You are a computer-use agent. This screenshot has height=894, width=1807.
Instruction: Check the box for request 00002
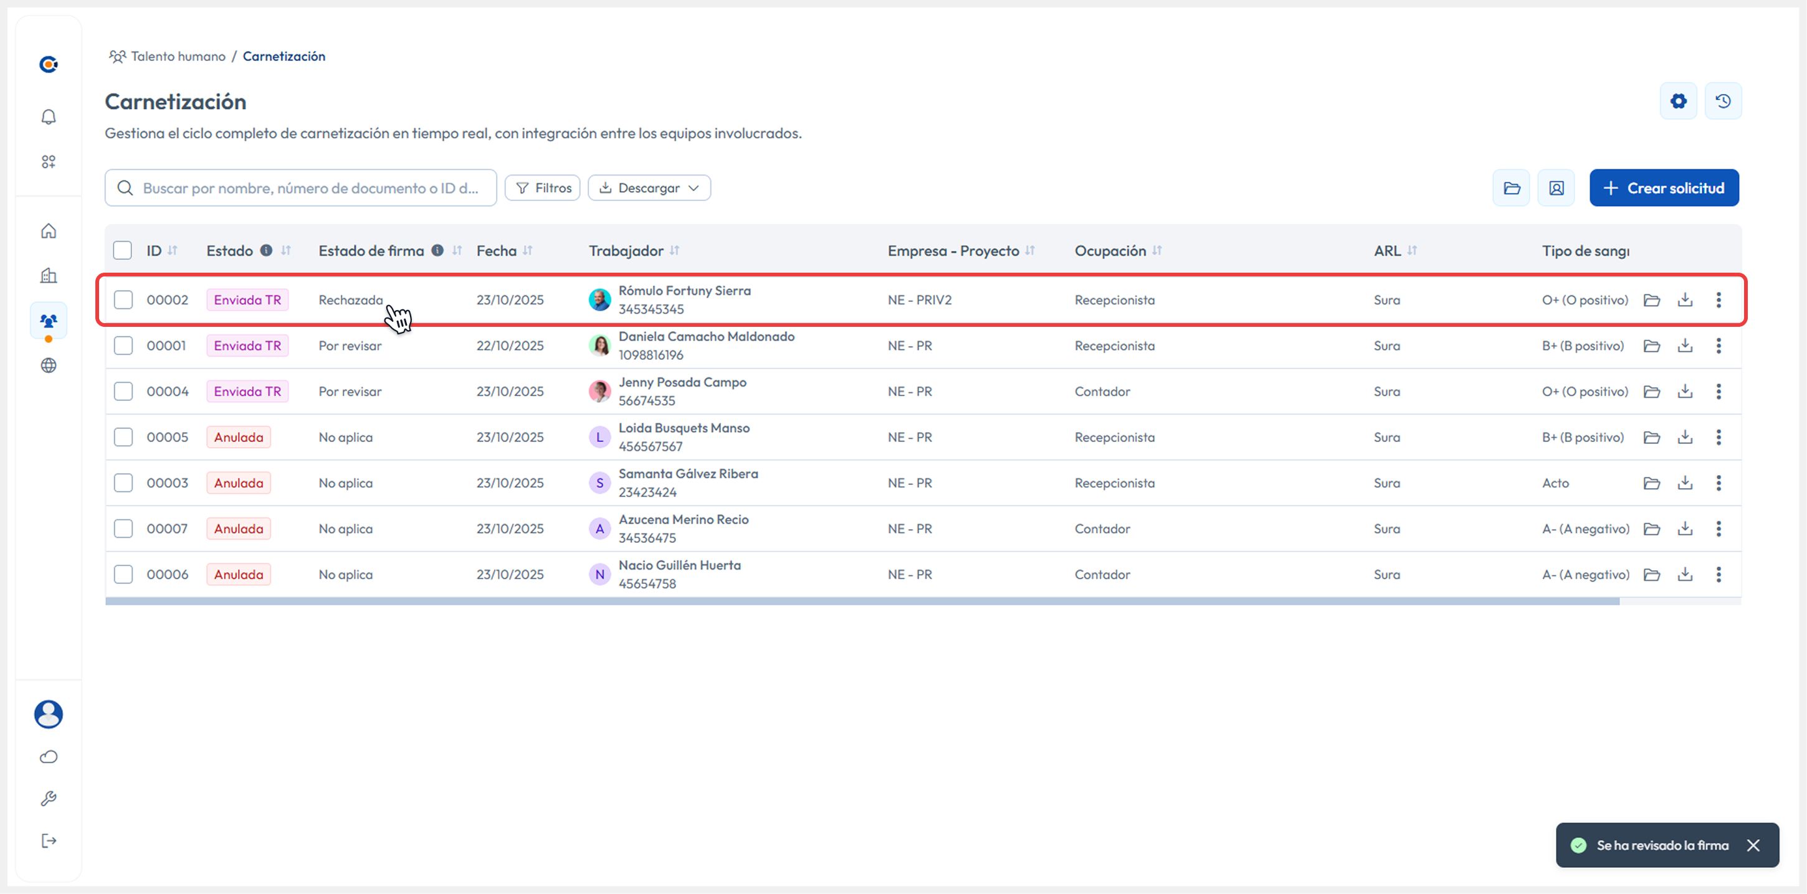[123, 300]
